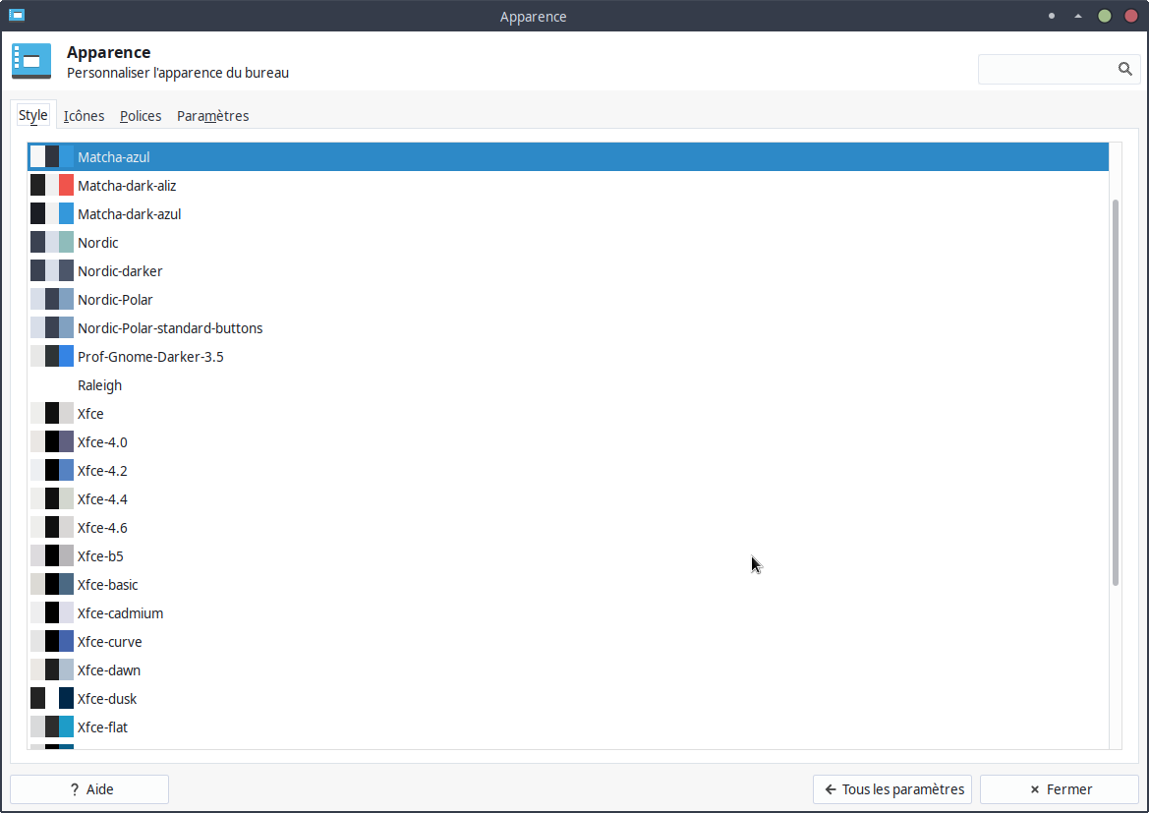Click the Nordic theme preview thumbnail
The image size is (1149, 813).
pyautogui.click(x=52, y=243)
